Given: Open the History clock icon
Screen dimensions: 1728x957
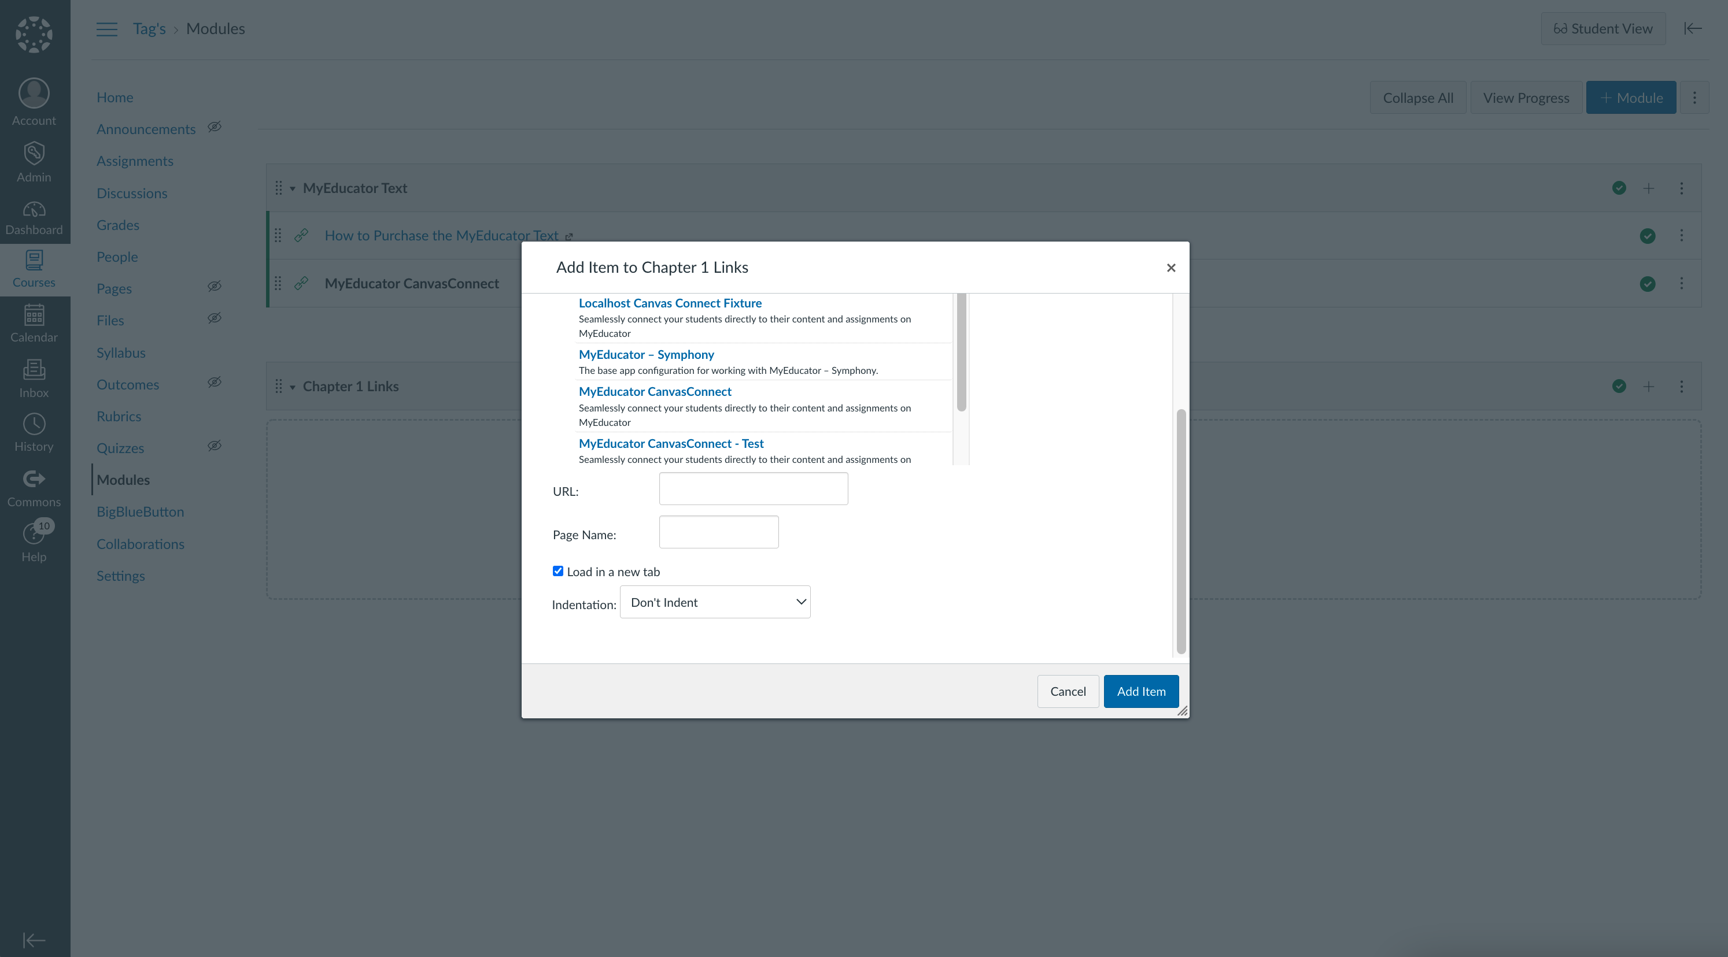Looking at the screenshot, I should tap(34, 424).
